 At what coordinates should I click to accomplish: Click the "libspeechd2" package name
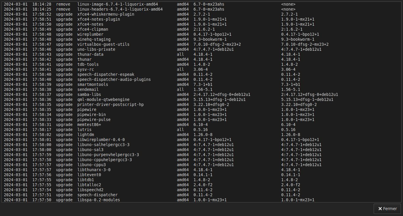pyautogui.click(x=90, y=190)
